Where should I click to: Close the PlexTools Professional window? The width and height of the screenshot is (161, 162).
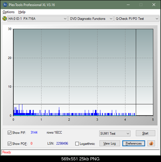point(154,5)
